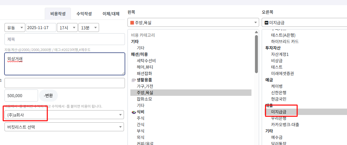This screenshot has height=145, width=347.
Task: Switch to the 수익작성 tab
Action: [x=84, y=14]
